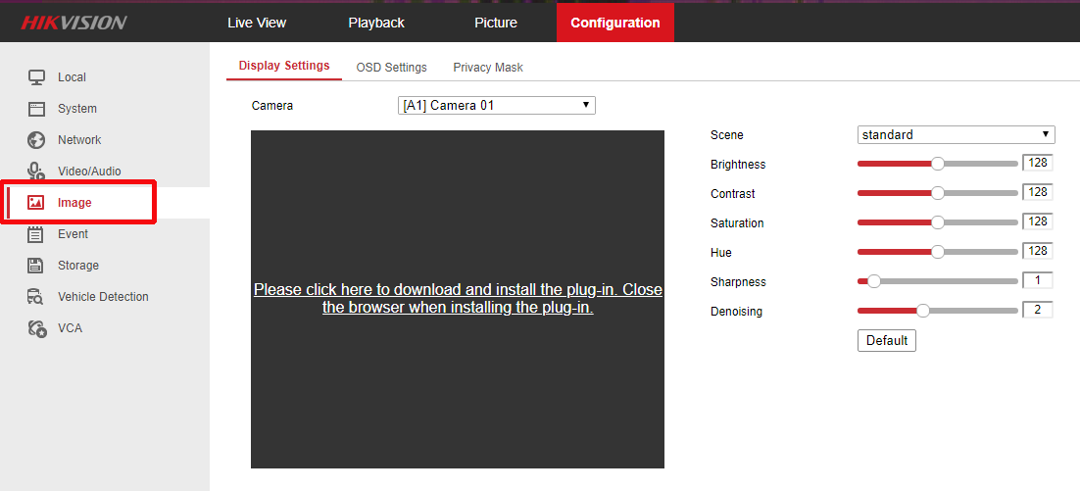Click the Hikvision logo
This screenshot has height=491, width=1080.
click(x=74, y=23)
